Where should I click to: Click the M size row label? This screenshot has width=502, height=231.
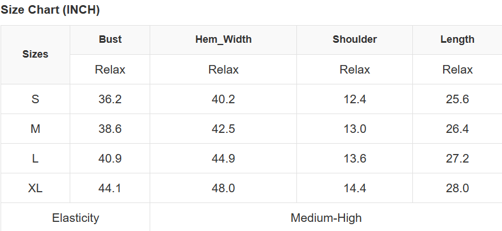point(35,129)
